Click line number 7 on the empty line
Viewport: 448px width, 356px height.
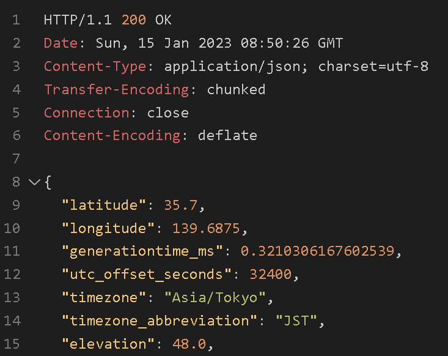16,159
